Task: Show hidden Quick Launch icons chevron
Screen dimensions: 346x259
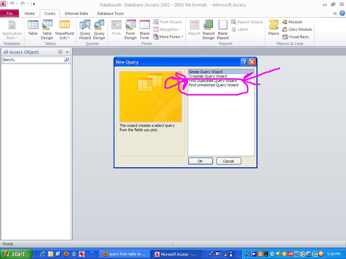Action: pyautogui.click(x=92, y=252)
